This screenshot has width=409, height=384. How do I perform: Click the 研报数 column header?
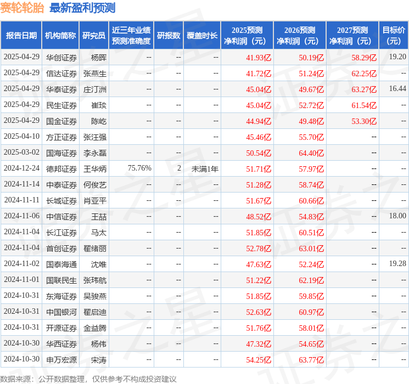pyautogui.click(x=169, y=36)
